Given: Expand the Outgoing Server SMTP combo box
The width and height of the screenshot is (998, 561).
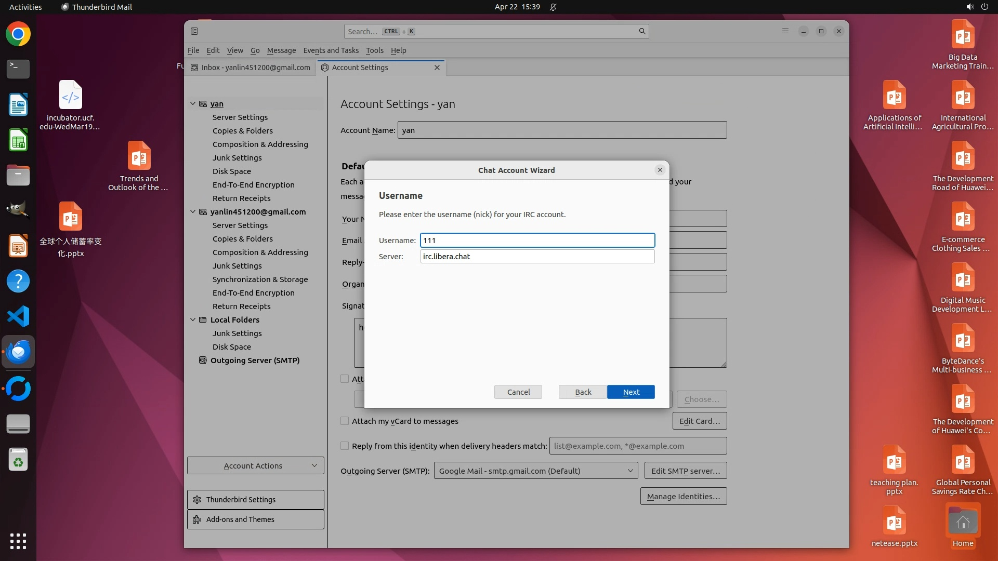Looking at the screenshot, I should tap(535, 471).
